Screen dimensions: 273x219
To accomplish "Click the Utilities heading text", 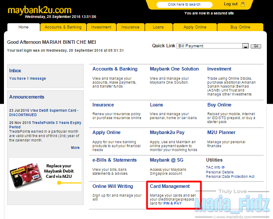I will (214, 160).
